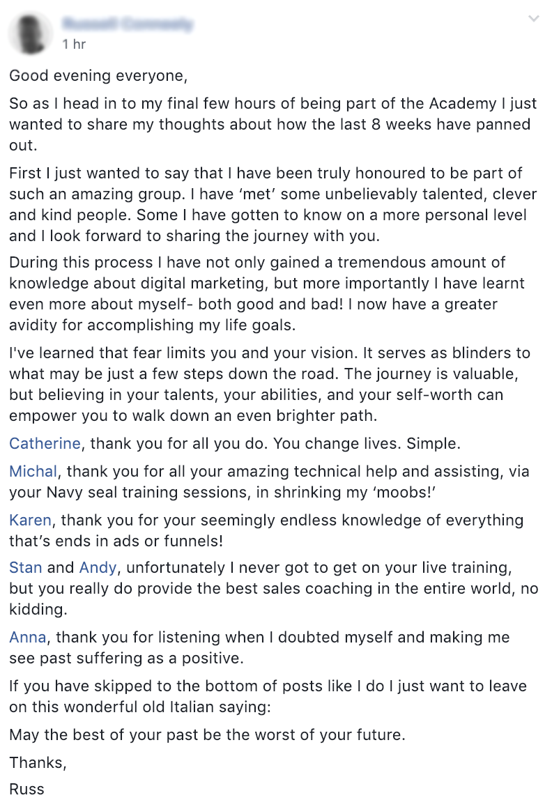Click the '1 hr' post timestamp

click(x=74, y=45)
